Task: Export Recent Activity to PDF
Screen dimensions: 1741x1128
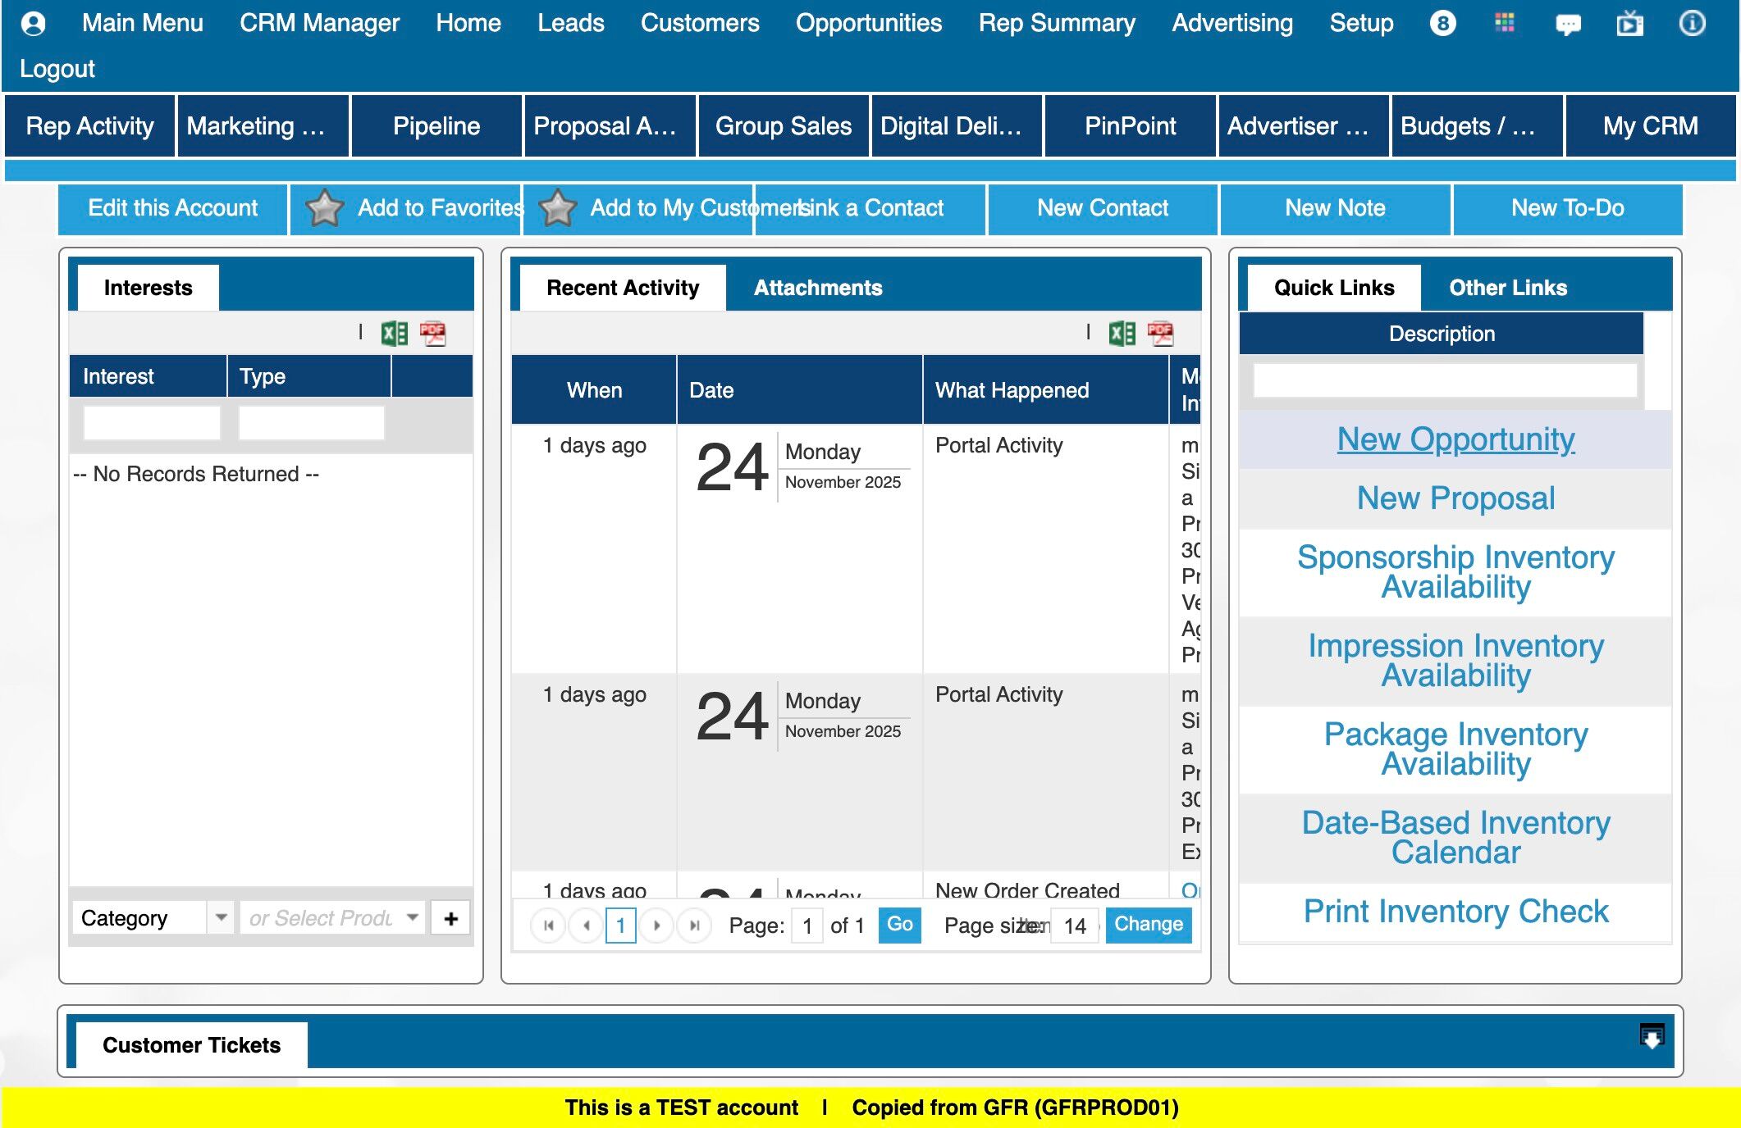Action: point(1160,334)
